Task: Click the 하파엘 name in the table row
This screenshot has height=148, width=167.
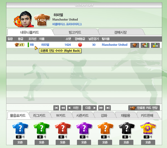Action: point(45,45)
